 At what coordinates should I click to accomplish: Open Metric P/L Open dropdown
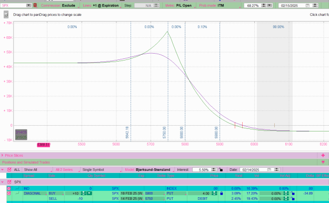[x=180, y=5]
